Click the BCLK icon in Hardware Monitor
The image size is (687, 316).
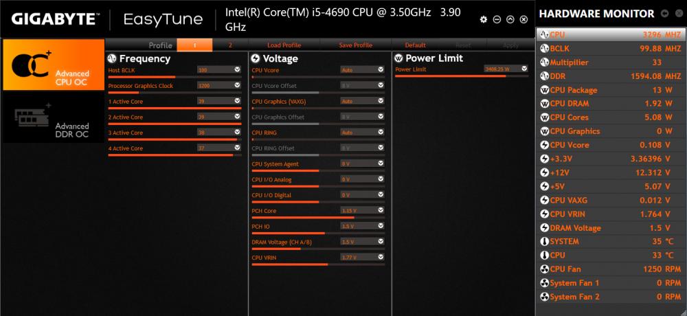point(545,49)
